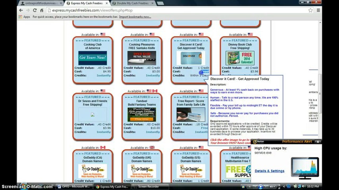Screen dimensions: 339x190
Task: Click the Dr Seuss and Friends title
Action: coord(93,103)
